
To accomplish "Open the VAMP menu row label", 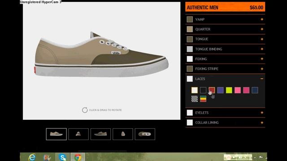I will (200, 19).
